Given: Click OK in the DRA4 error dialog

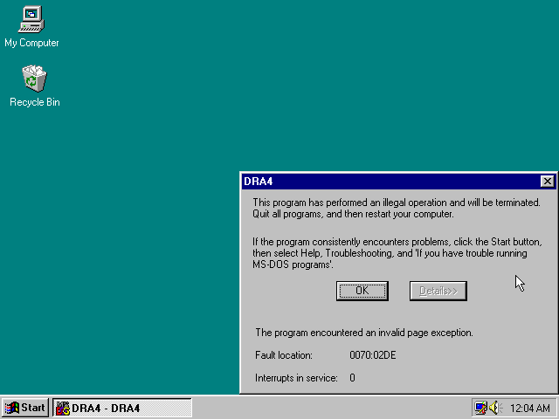Looking at the screenshot, I should pos(362,291).
